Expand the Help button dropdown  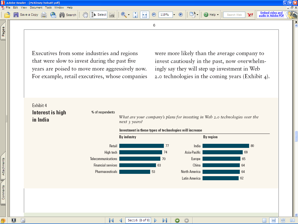[218, 15]
